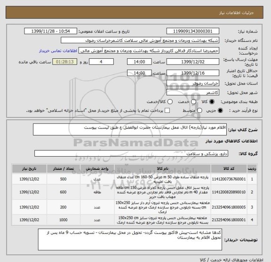Screen dimensions: 271x262
Task: Select the کالا category radio button
Action: tap(212, 102)
